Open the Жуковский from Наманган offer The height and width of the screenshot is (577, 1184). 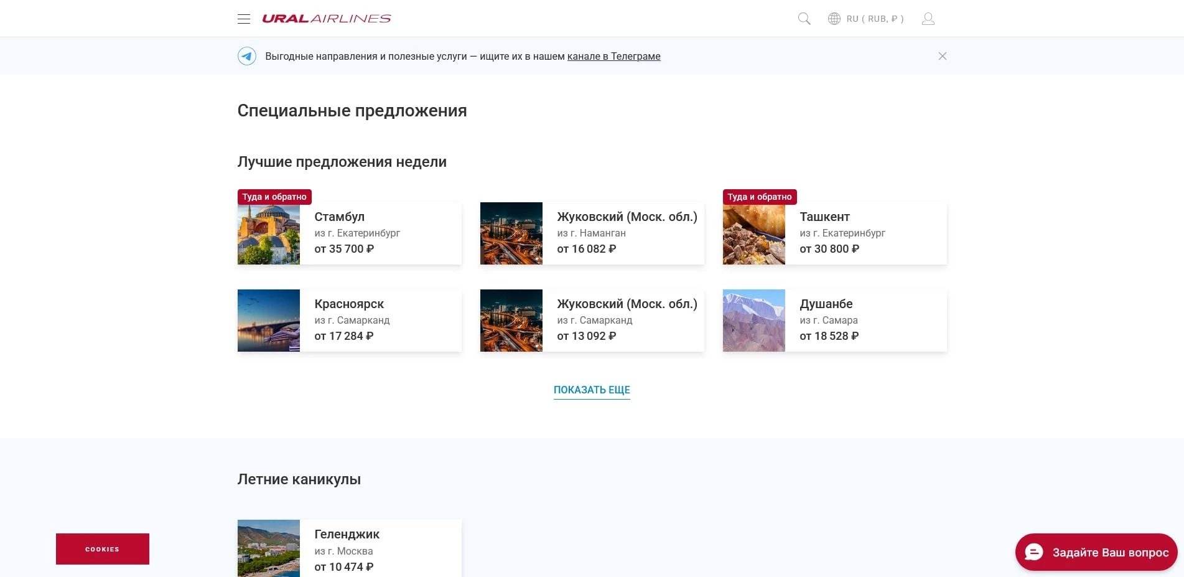click(x=591, y=233)
